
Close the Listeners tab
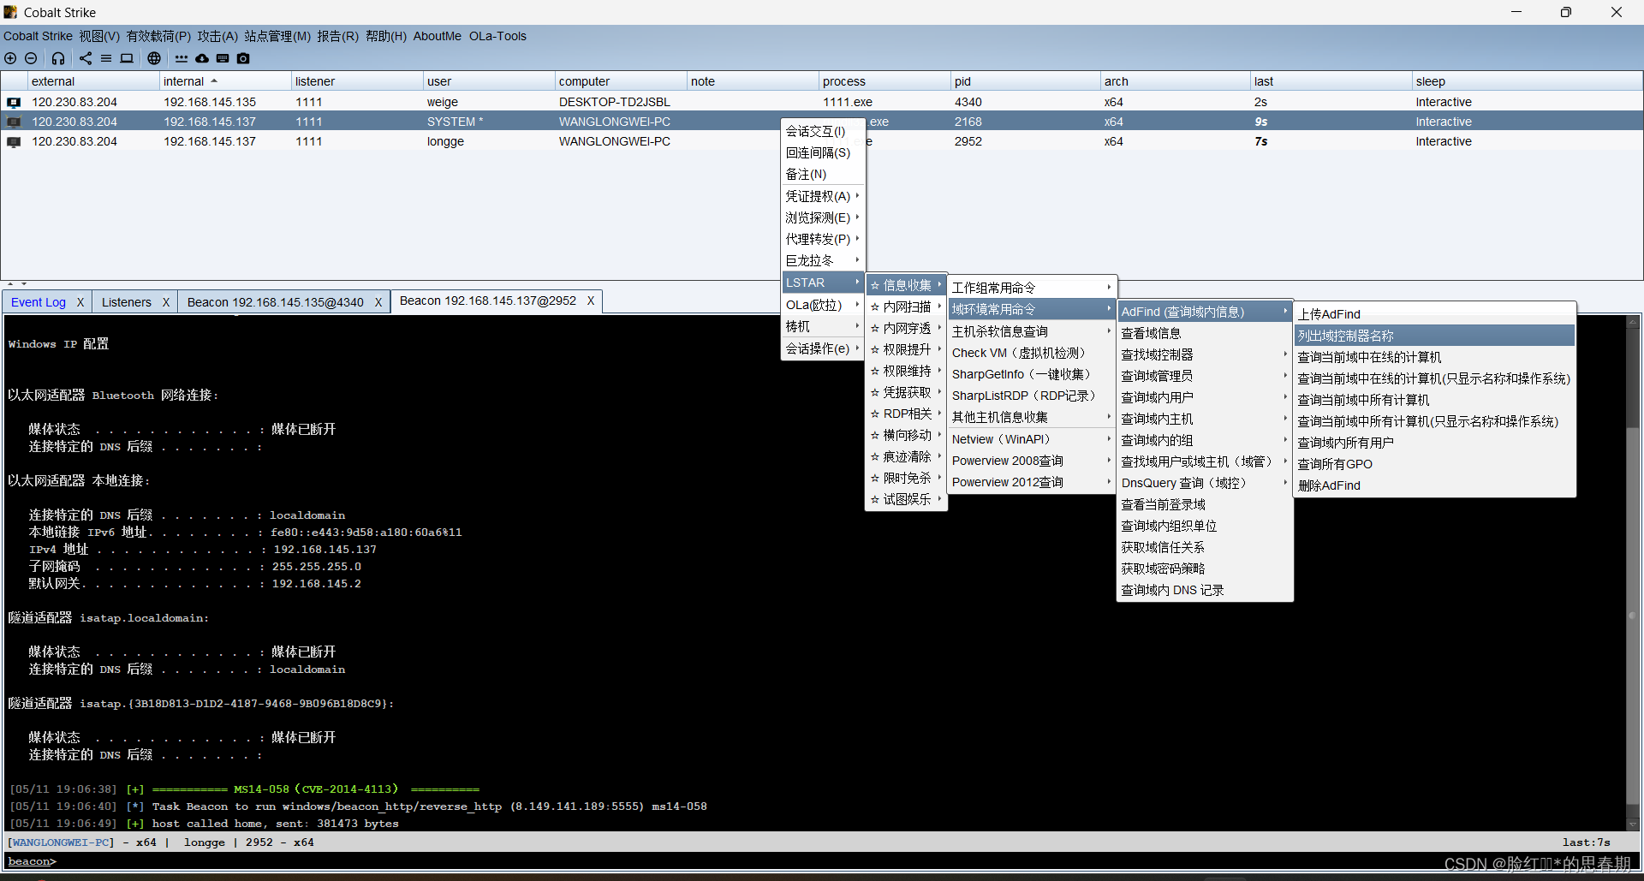coord(166,302)
